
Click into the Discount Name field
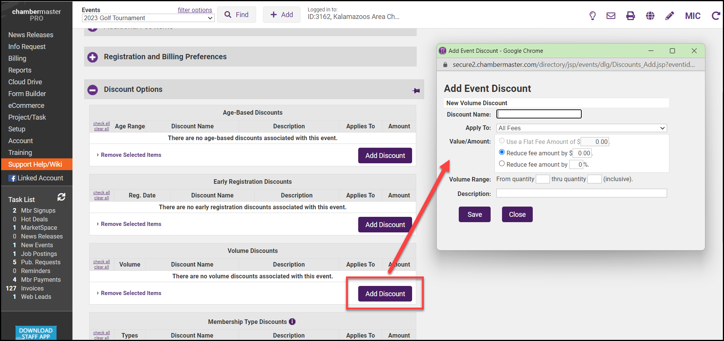pos(539,114)
